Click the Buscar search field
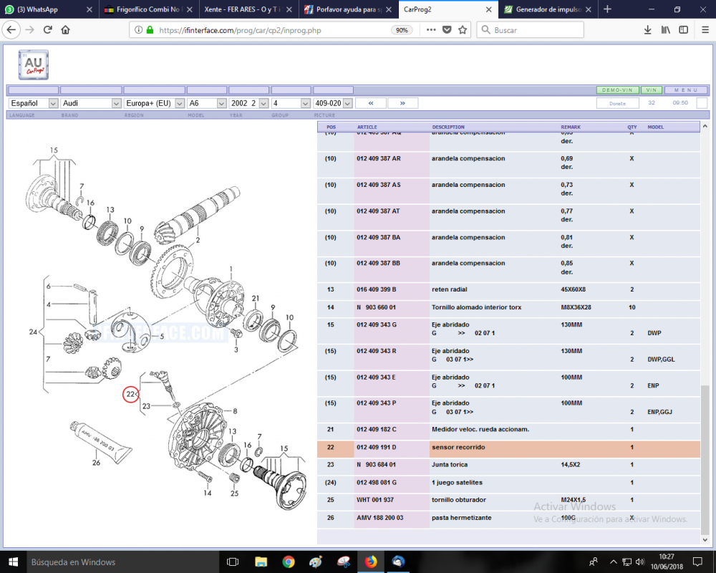 [x=530, y=30]
